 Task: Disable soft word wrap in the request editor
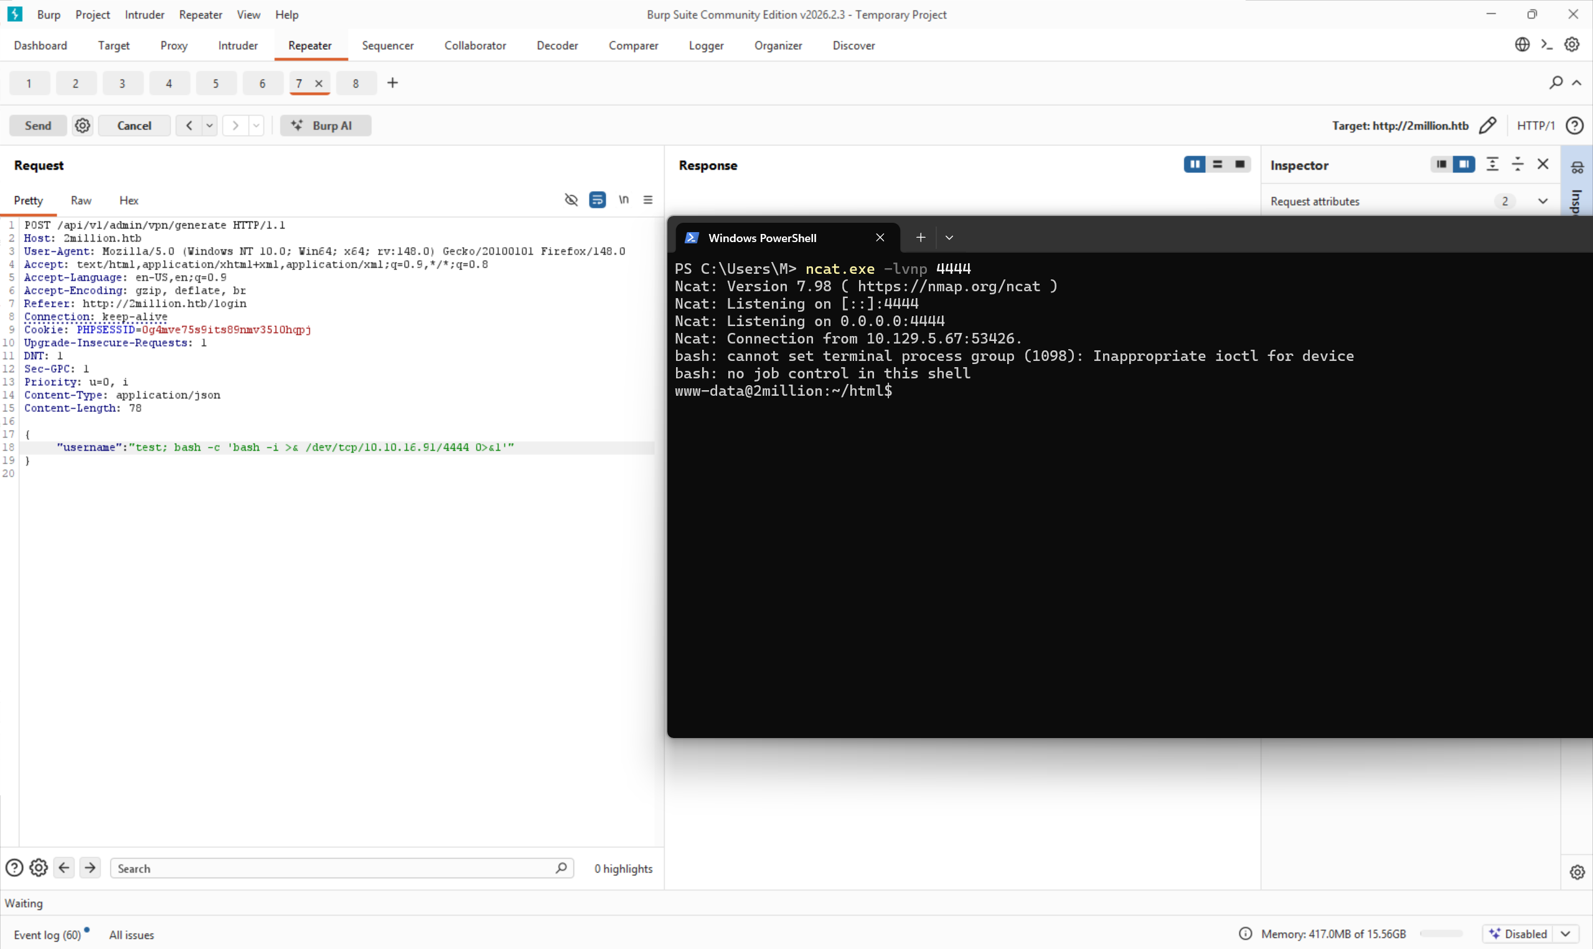coord(597,200)
